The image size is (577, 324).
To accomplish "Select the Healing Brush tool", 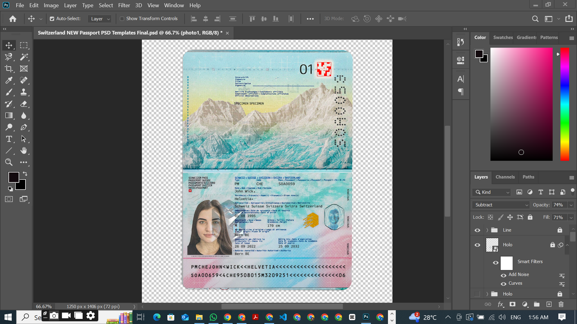I will click(24, 80).
